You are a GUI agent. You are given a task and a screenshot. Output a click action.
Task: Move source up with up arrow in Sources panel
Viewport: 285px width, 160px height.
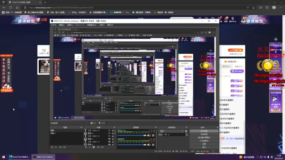pos(98,147)
